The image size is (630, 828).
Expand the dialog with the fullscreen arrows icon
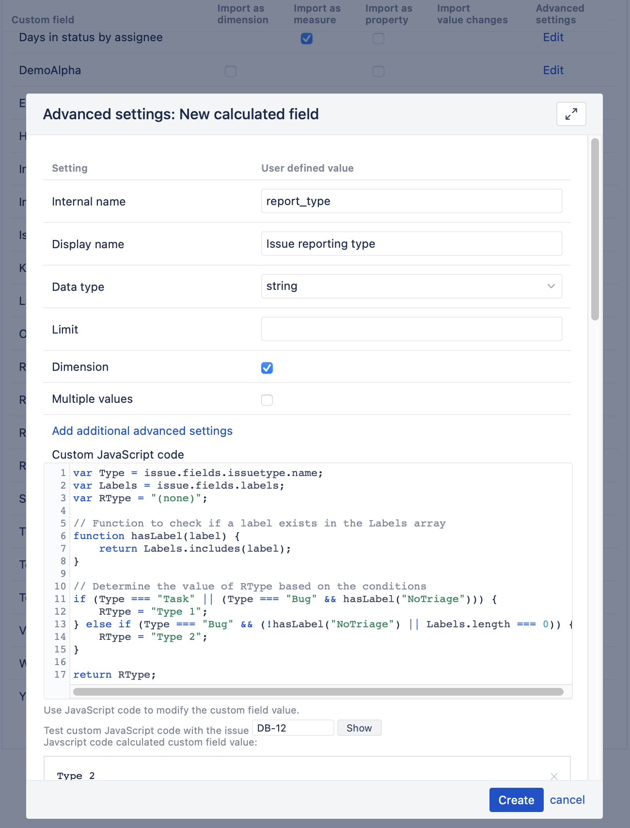tap(571, 114)
